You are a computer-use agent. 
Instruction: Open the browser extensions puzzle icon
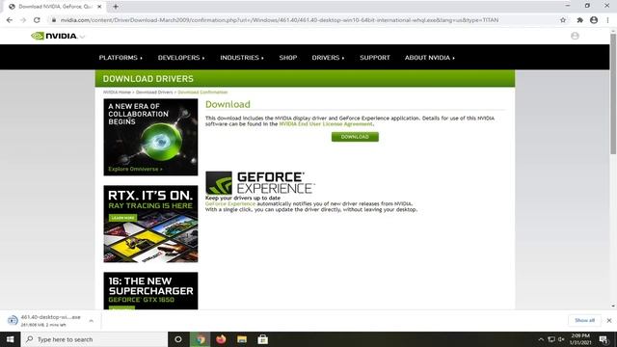tap(579, 20)
